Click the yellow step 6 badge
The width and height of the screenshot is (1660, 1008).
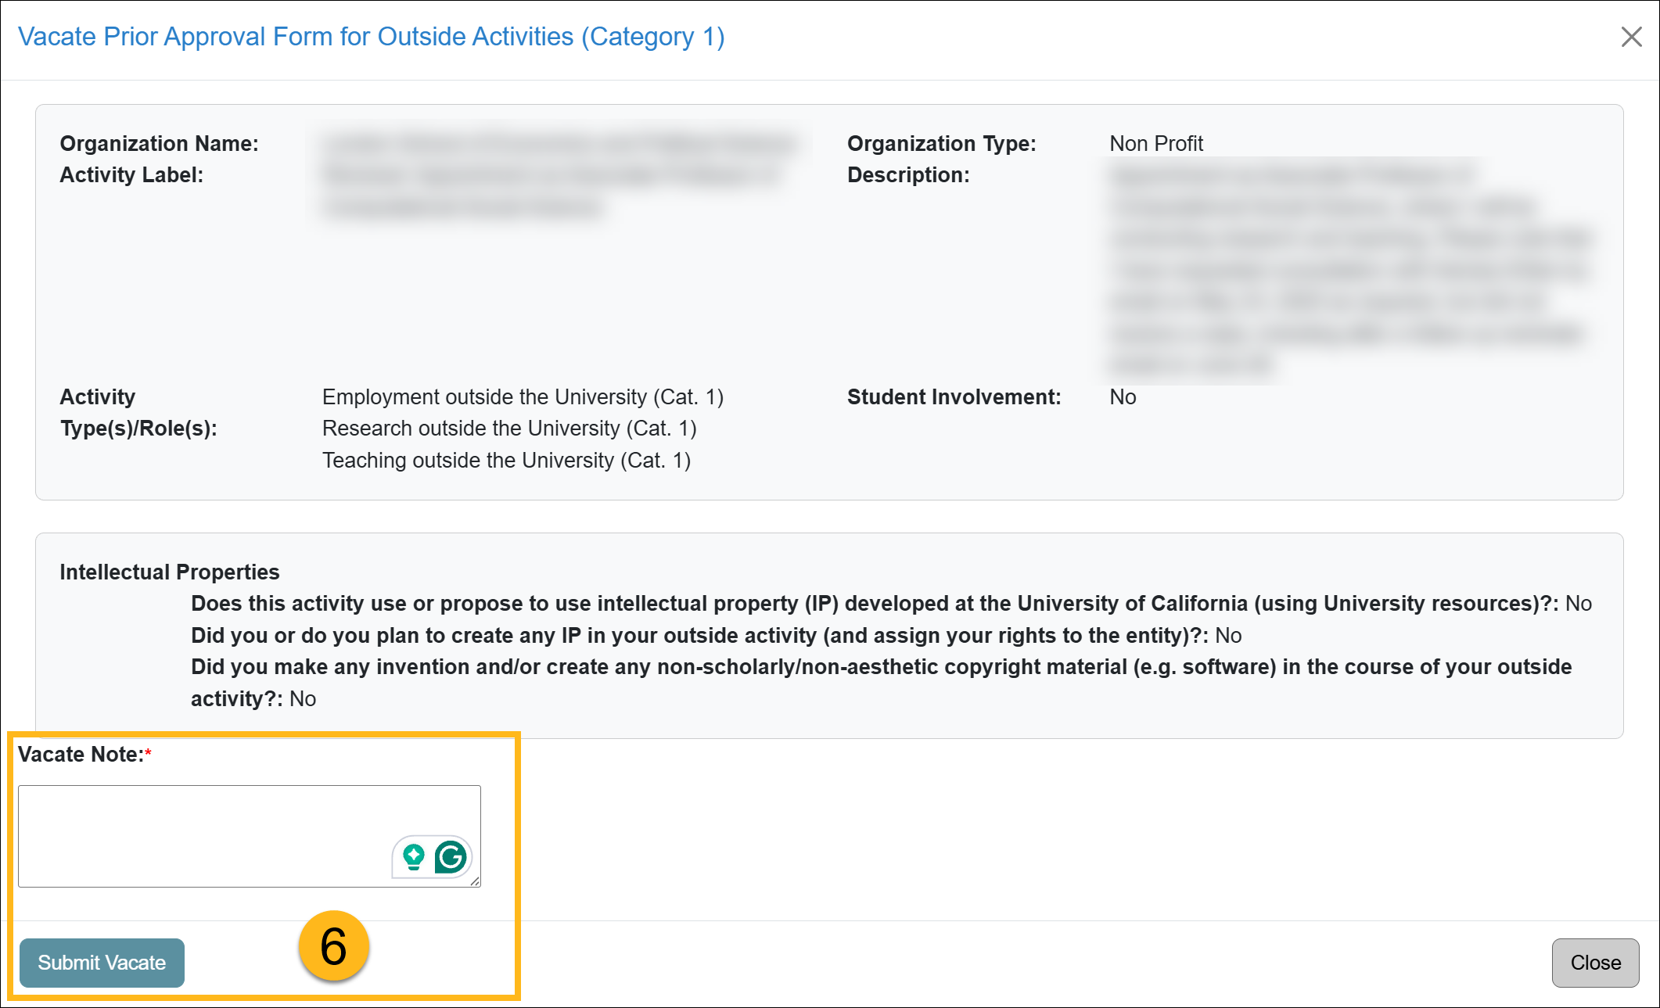[x=333, y=946]
